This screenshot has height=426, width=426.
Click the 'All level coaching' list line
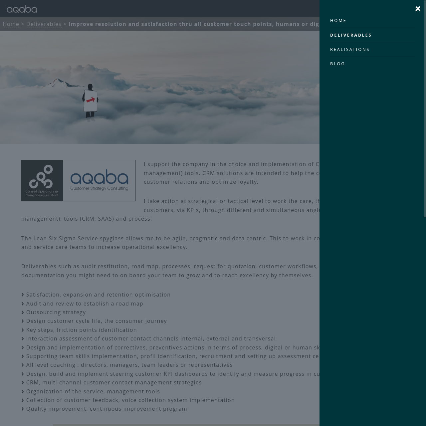129,365
